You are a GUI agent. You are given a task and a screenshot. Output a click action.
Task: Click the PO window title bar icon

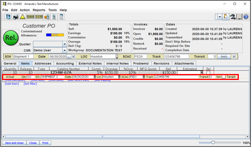(4, 4)
